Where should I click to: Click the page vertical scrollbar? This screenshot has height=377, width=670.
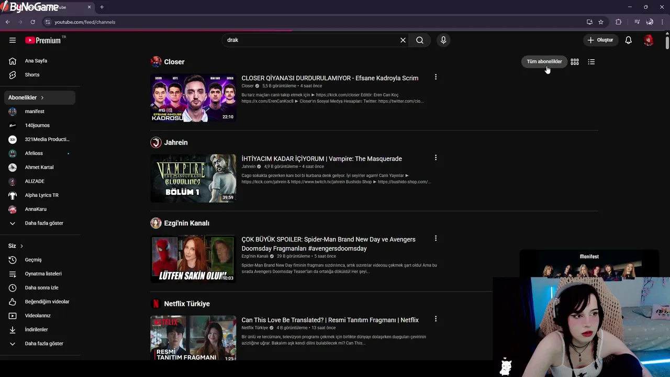point(667,42)
